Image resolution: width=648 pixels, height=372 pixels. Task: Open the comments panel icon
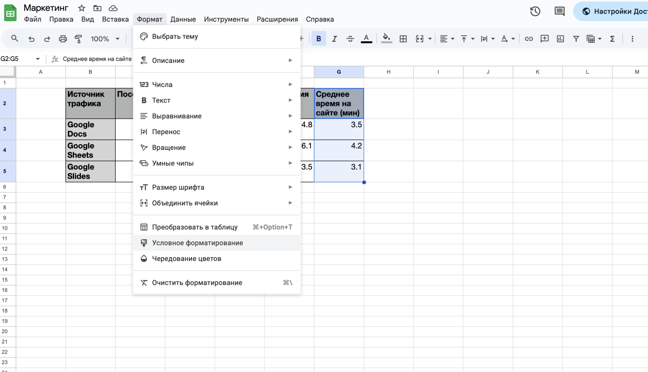pyautogui.click(x=559, y=12)
